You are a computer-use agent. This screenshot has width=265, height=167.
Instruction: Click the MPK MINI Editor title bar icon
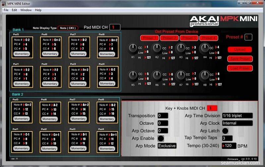click(4, 4)
